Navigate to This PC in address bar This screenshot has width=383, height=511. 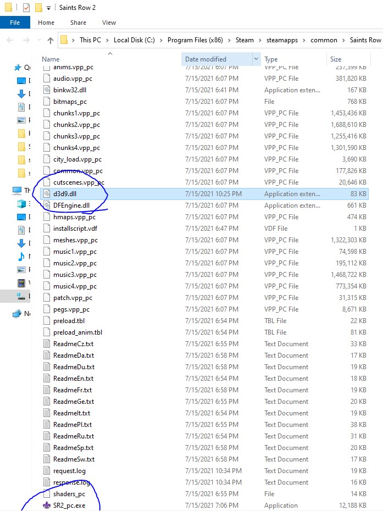pos(90,40)
